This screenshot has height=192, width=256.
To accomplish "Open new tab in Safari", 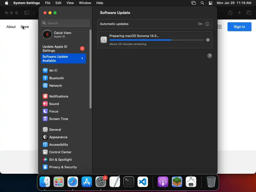I will (x=239, y=12).
